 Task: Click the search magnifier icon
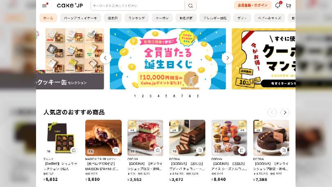[x=191, y=6]
